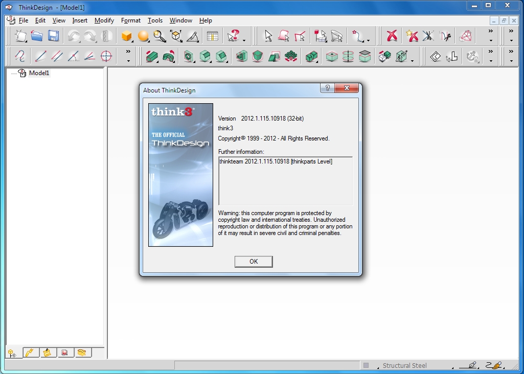The height and width of the screenshot is (374, 524).
Task: Select the parallel lines tool
Action: 57,56
